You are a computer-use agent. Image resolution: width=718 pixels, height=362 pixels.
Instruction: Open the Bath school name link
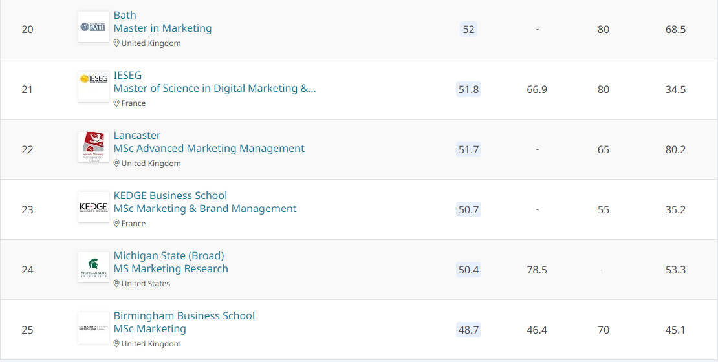125,15
